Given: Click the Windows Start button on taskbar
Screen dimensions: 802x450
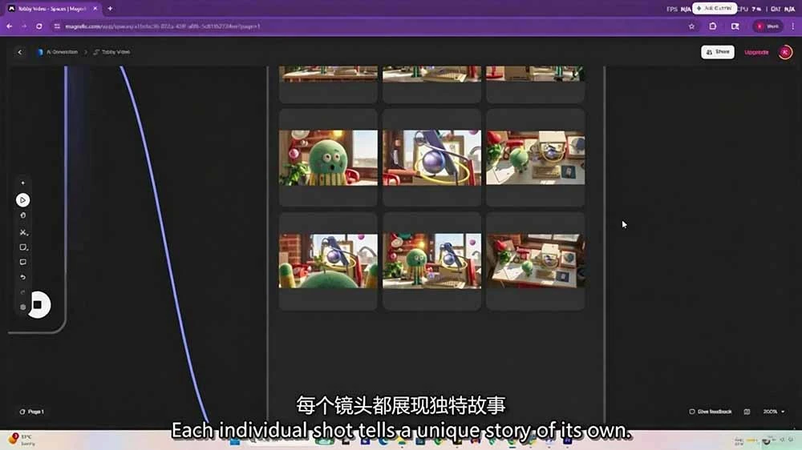Looking at the screenshot, I should [x=235, y=441].
